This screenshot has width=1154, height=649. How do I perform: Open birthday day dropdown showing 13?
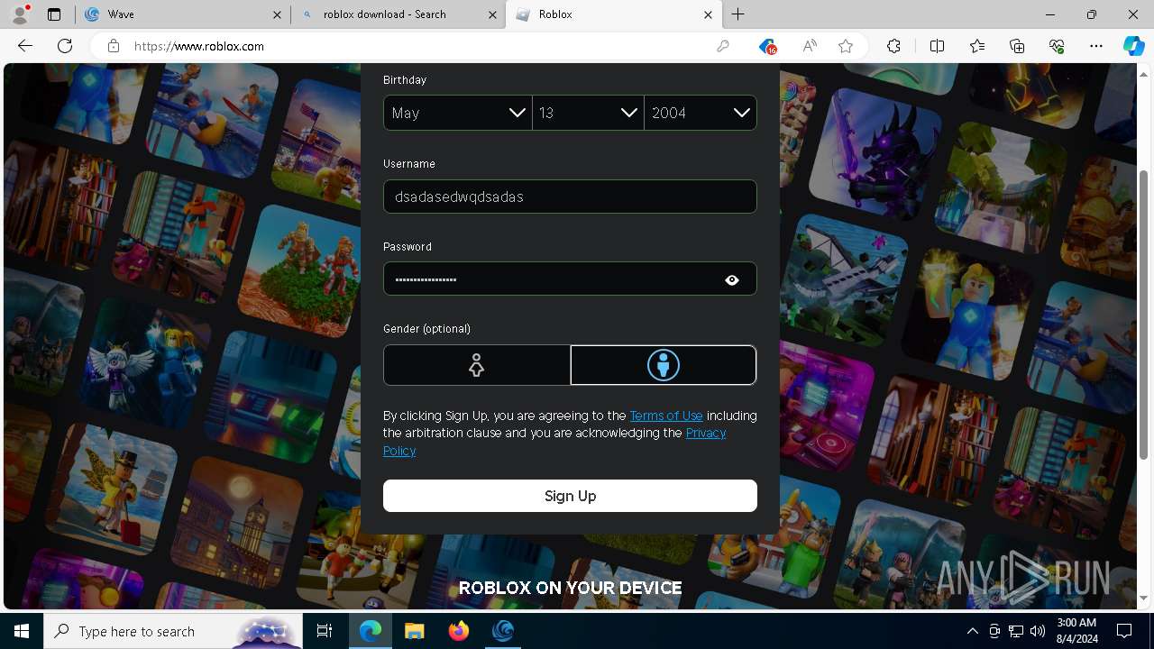pyautogui.click(x=588, y=113)
